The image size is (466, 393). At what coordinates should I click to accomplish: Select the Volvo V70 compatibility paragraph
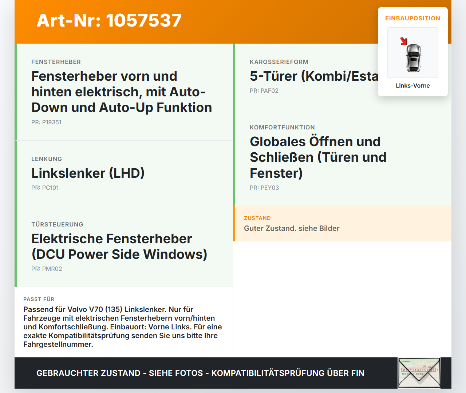pyautogui.click(x=123, y=327)
